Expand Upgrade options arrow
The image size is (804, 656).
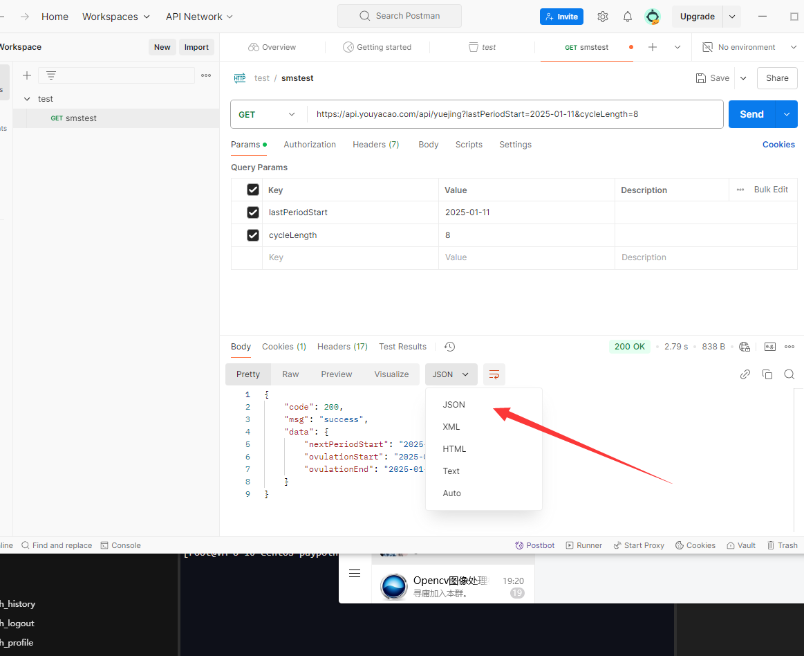tap(731, 17)
